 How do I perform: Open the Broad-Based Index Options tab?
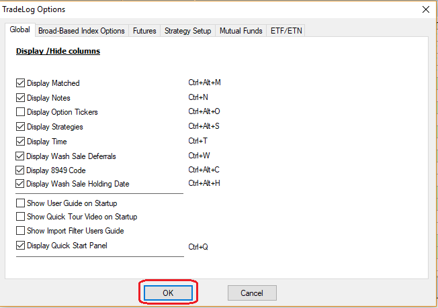coord(81,31)
